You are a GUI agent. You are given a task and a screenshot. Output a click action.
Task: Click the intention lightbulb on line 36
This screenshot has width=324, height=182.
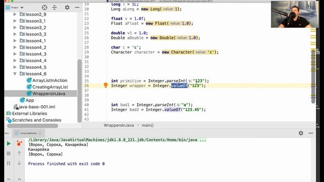coord(106,85)
